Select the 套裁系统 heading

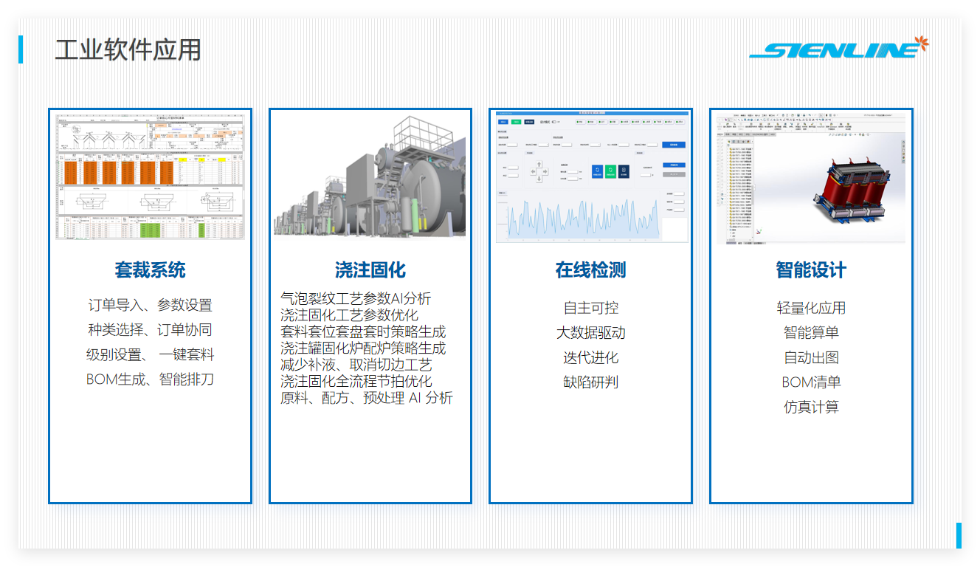click(x=150, y=270)
